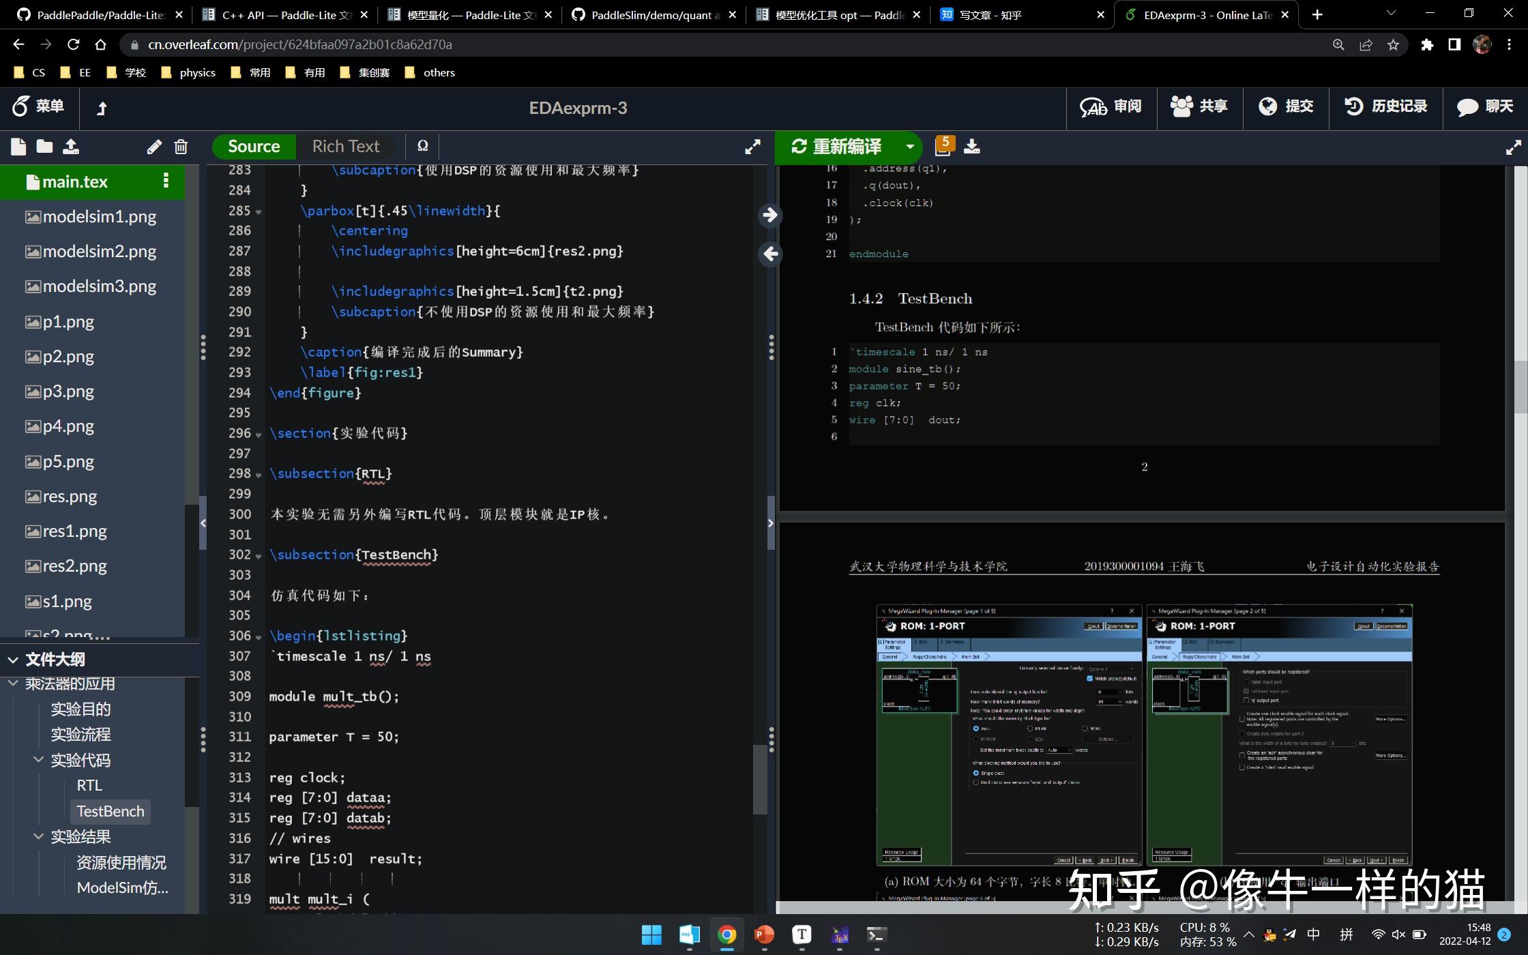Click the delete trash icon
This screenshot has width=1528, height=955.
click(x=181, y=147)
